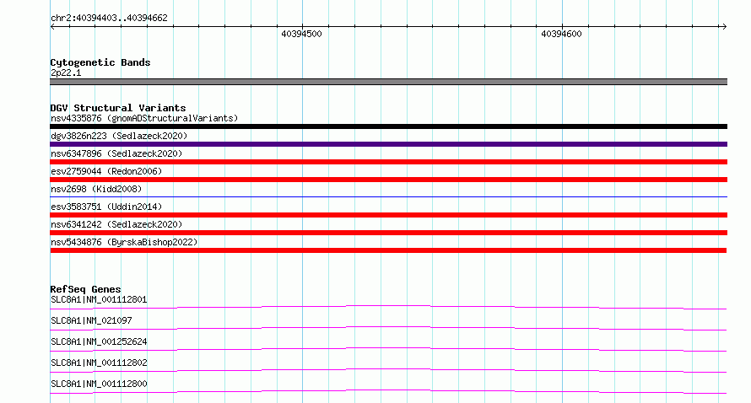Screen dimensions: 751x403
Task: Click the gray 2p22.1 cytogenetic band bar
Action: point(388,82)
